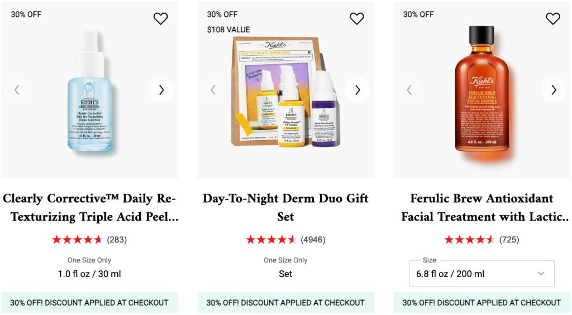Add Day-To-Night Derm Duo to wishlist
The height and width of the screenshot is (315, 572).
(356, 18)
